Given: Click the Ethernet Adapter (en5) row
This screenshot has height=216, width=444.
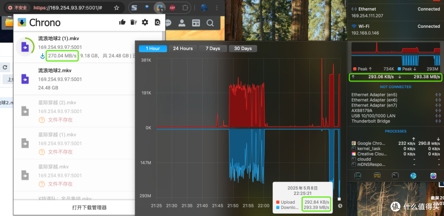Looking at the screenshot, I should [x=395, y=95].
